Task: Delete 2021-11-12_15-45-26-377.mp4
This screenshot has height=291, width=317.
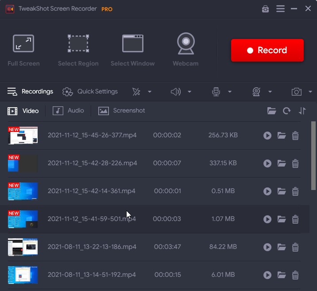Action: point(295,136)
